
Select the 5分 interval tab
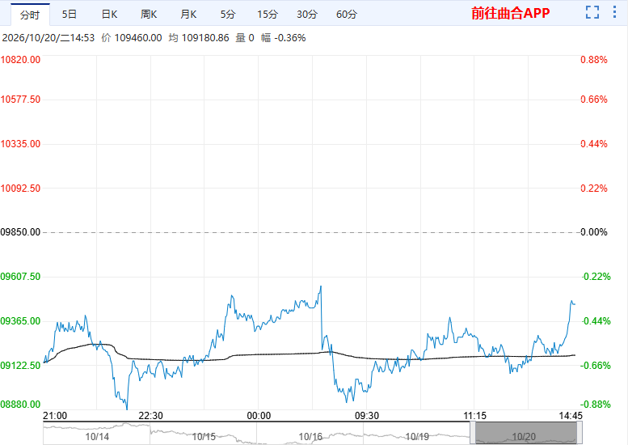coord(228,15)
